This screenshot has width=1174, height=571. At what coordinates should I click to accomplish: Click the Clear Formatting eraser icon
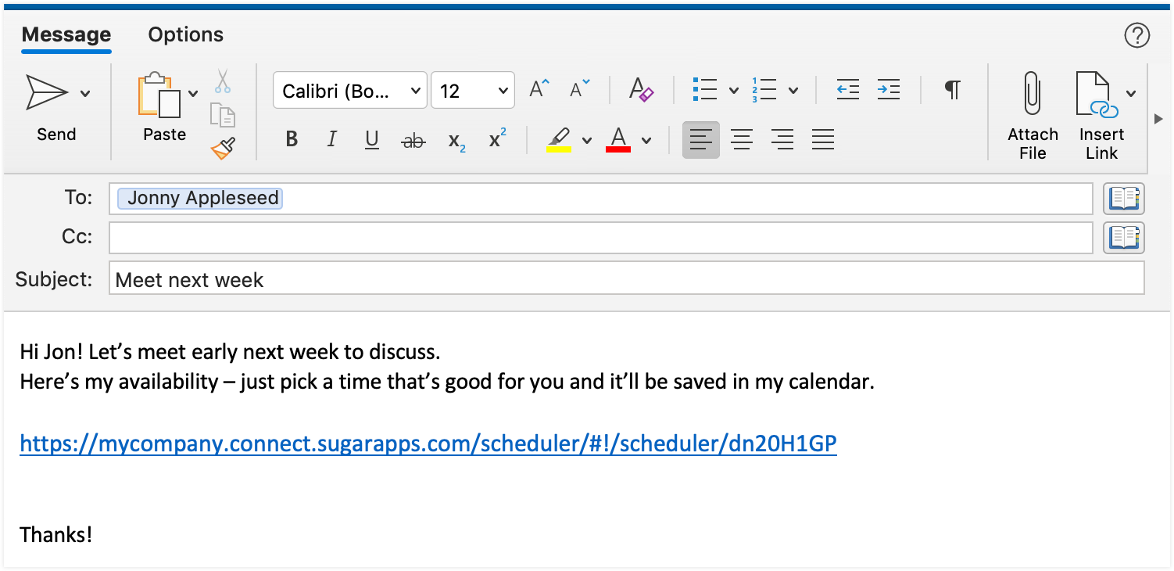[x=641, y=90]
